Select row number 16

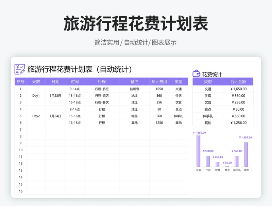coord(20,191)
